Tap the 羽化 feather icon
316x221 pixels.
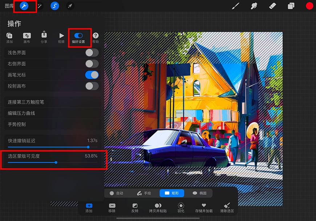click(181, 208)
